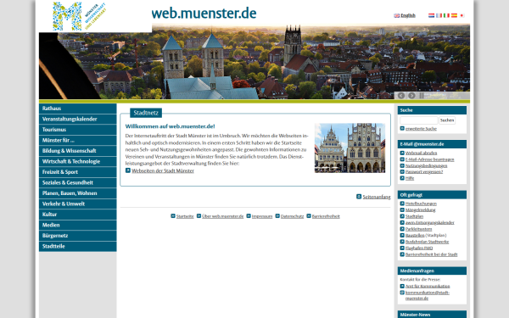Open the Hilfe link under E-Mail

410,178
